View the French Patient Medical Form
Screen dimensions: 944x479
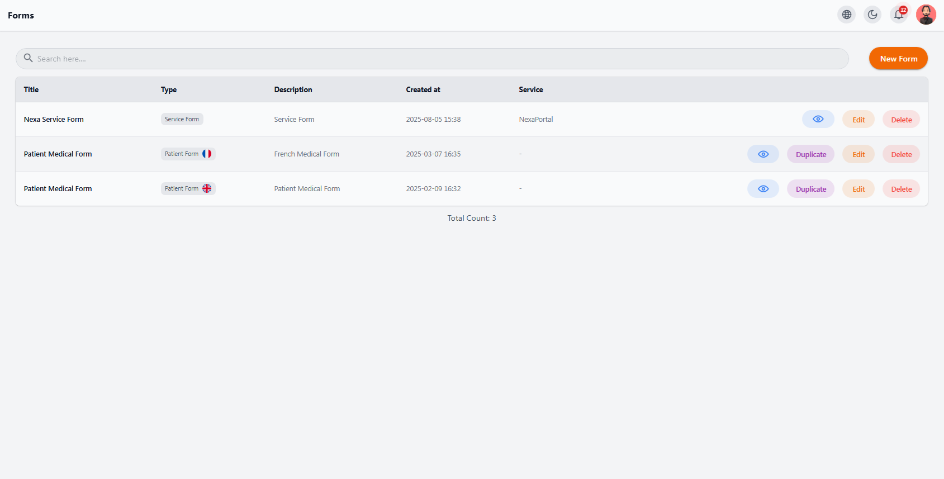763,154
